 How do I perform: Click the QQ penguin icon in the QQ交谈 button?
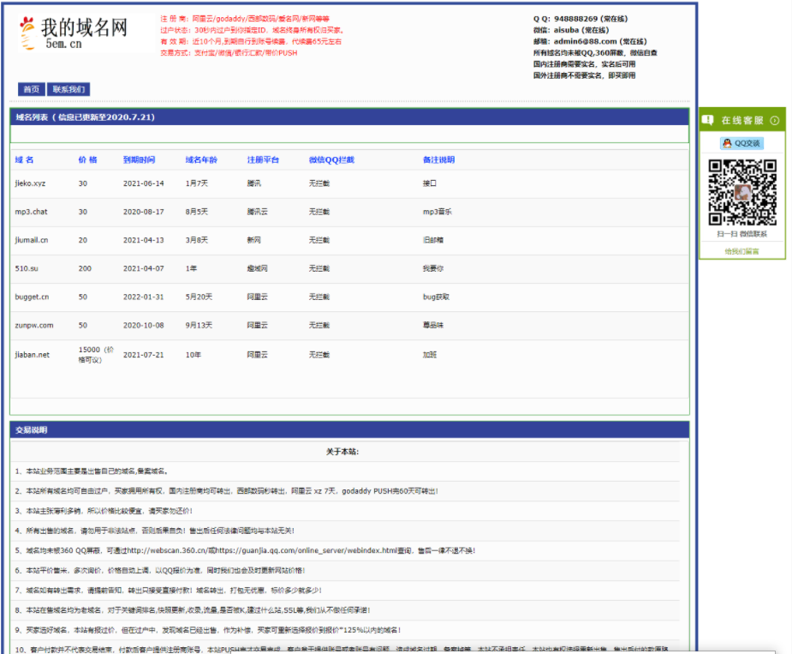point(727,144)
